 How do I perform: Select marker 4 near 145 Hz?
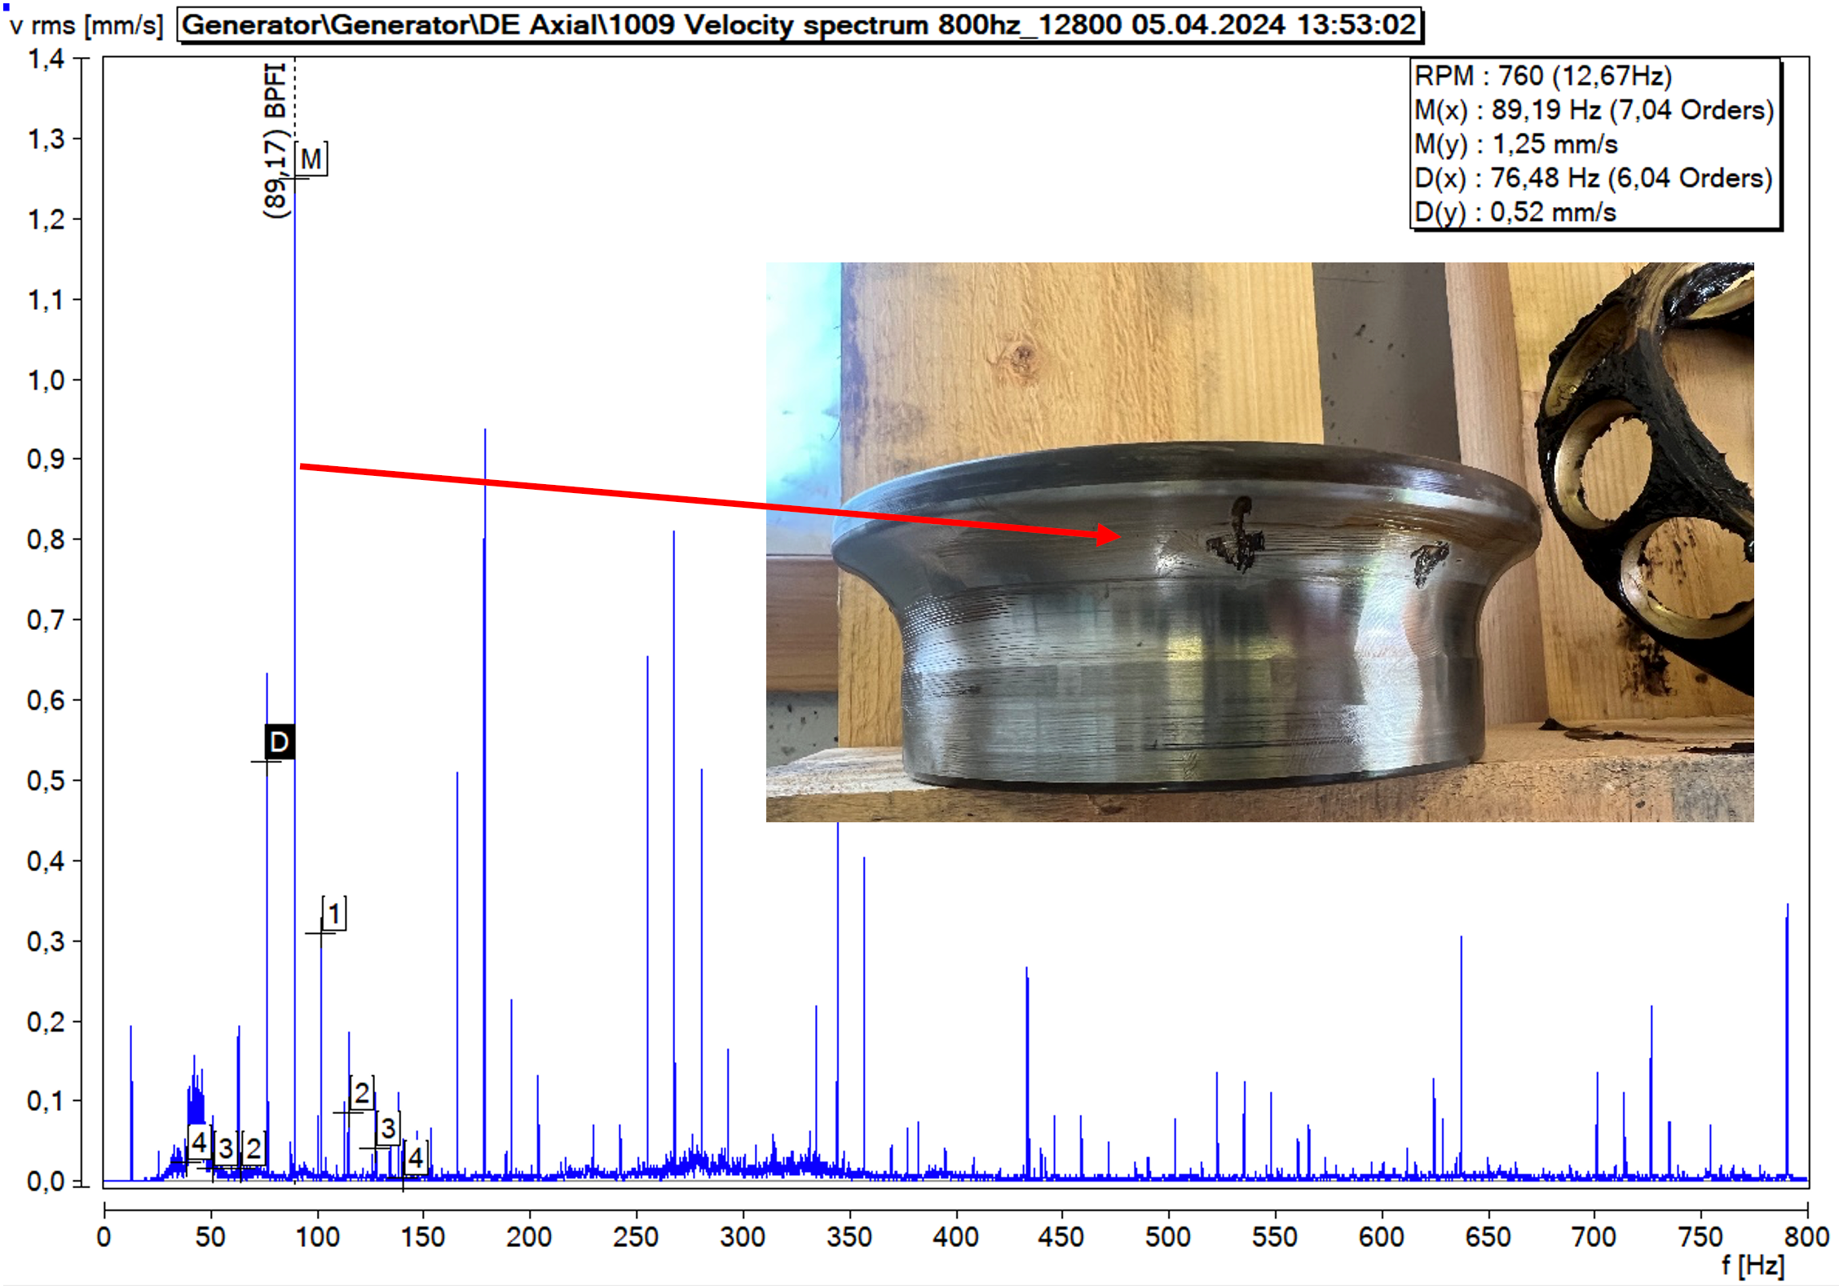coord(415,1157)
